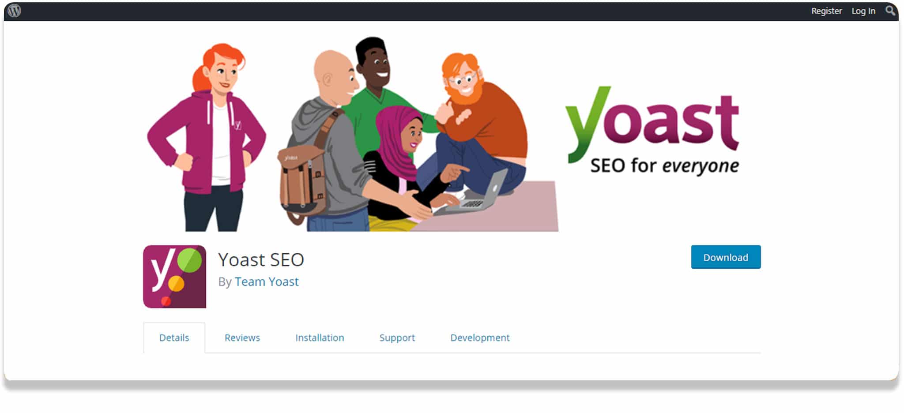Click the Yoast SEO title heading
Image resolution: width=904 pixels, height=413 pixels.
tap(261, 259)
